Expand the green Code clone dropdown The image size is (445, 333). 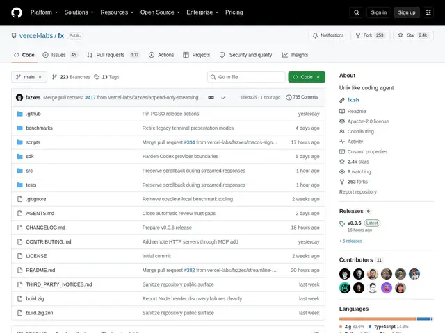click(x=307, y=77)
